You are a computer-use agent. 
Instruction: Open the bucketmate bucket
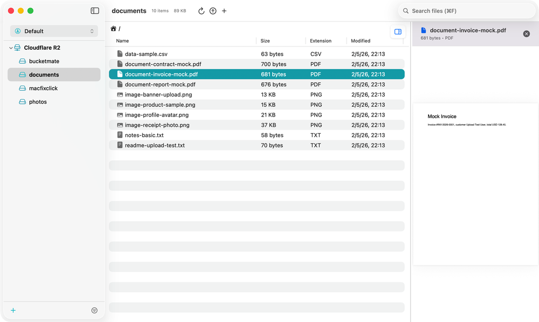44,61
